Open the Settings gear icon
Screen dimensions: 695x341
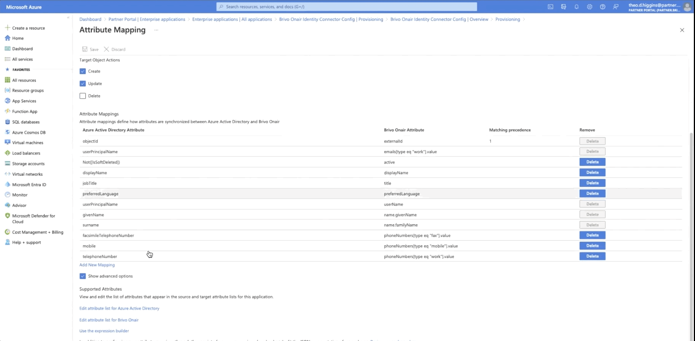[590, 7]
